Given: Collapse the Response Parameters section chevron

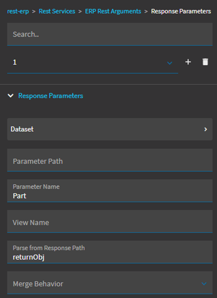Looking at the screenshot, I should coord(11,96).
